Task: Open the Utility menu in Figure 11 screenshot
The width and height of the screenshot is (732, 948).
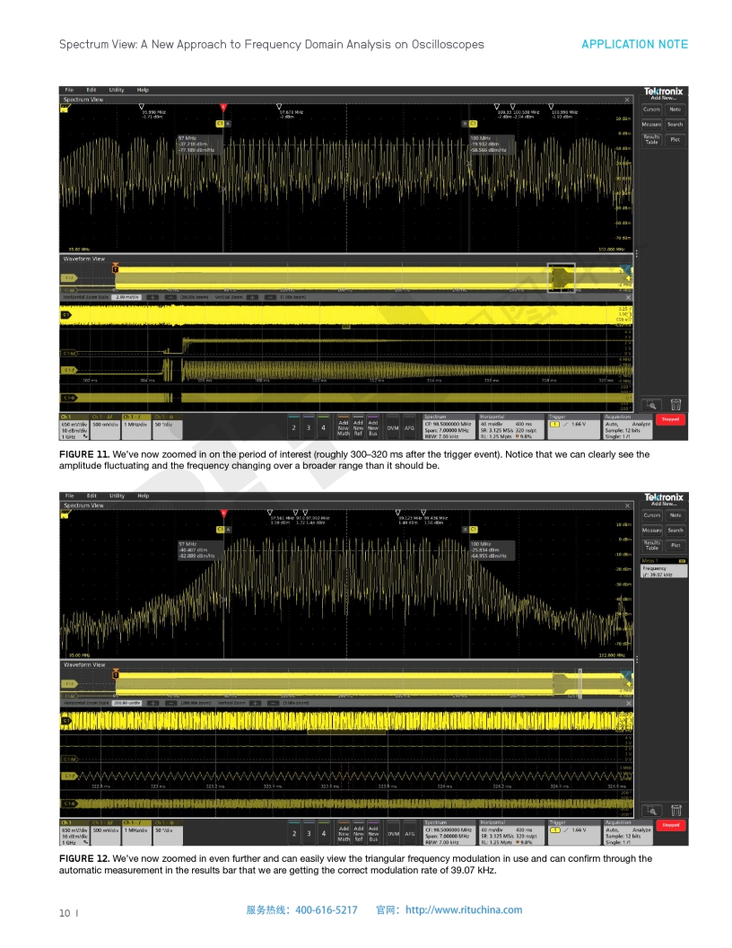Action: (x=117, y=91)
